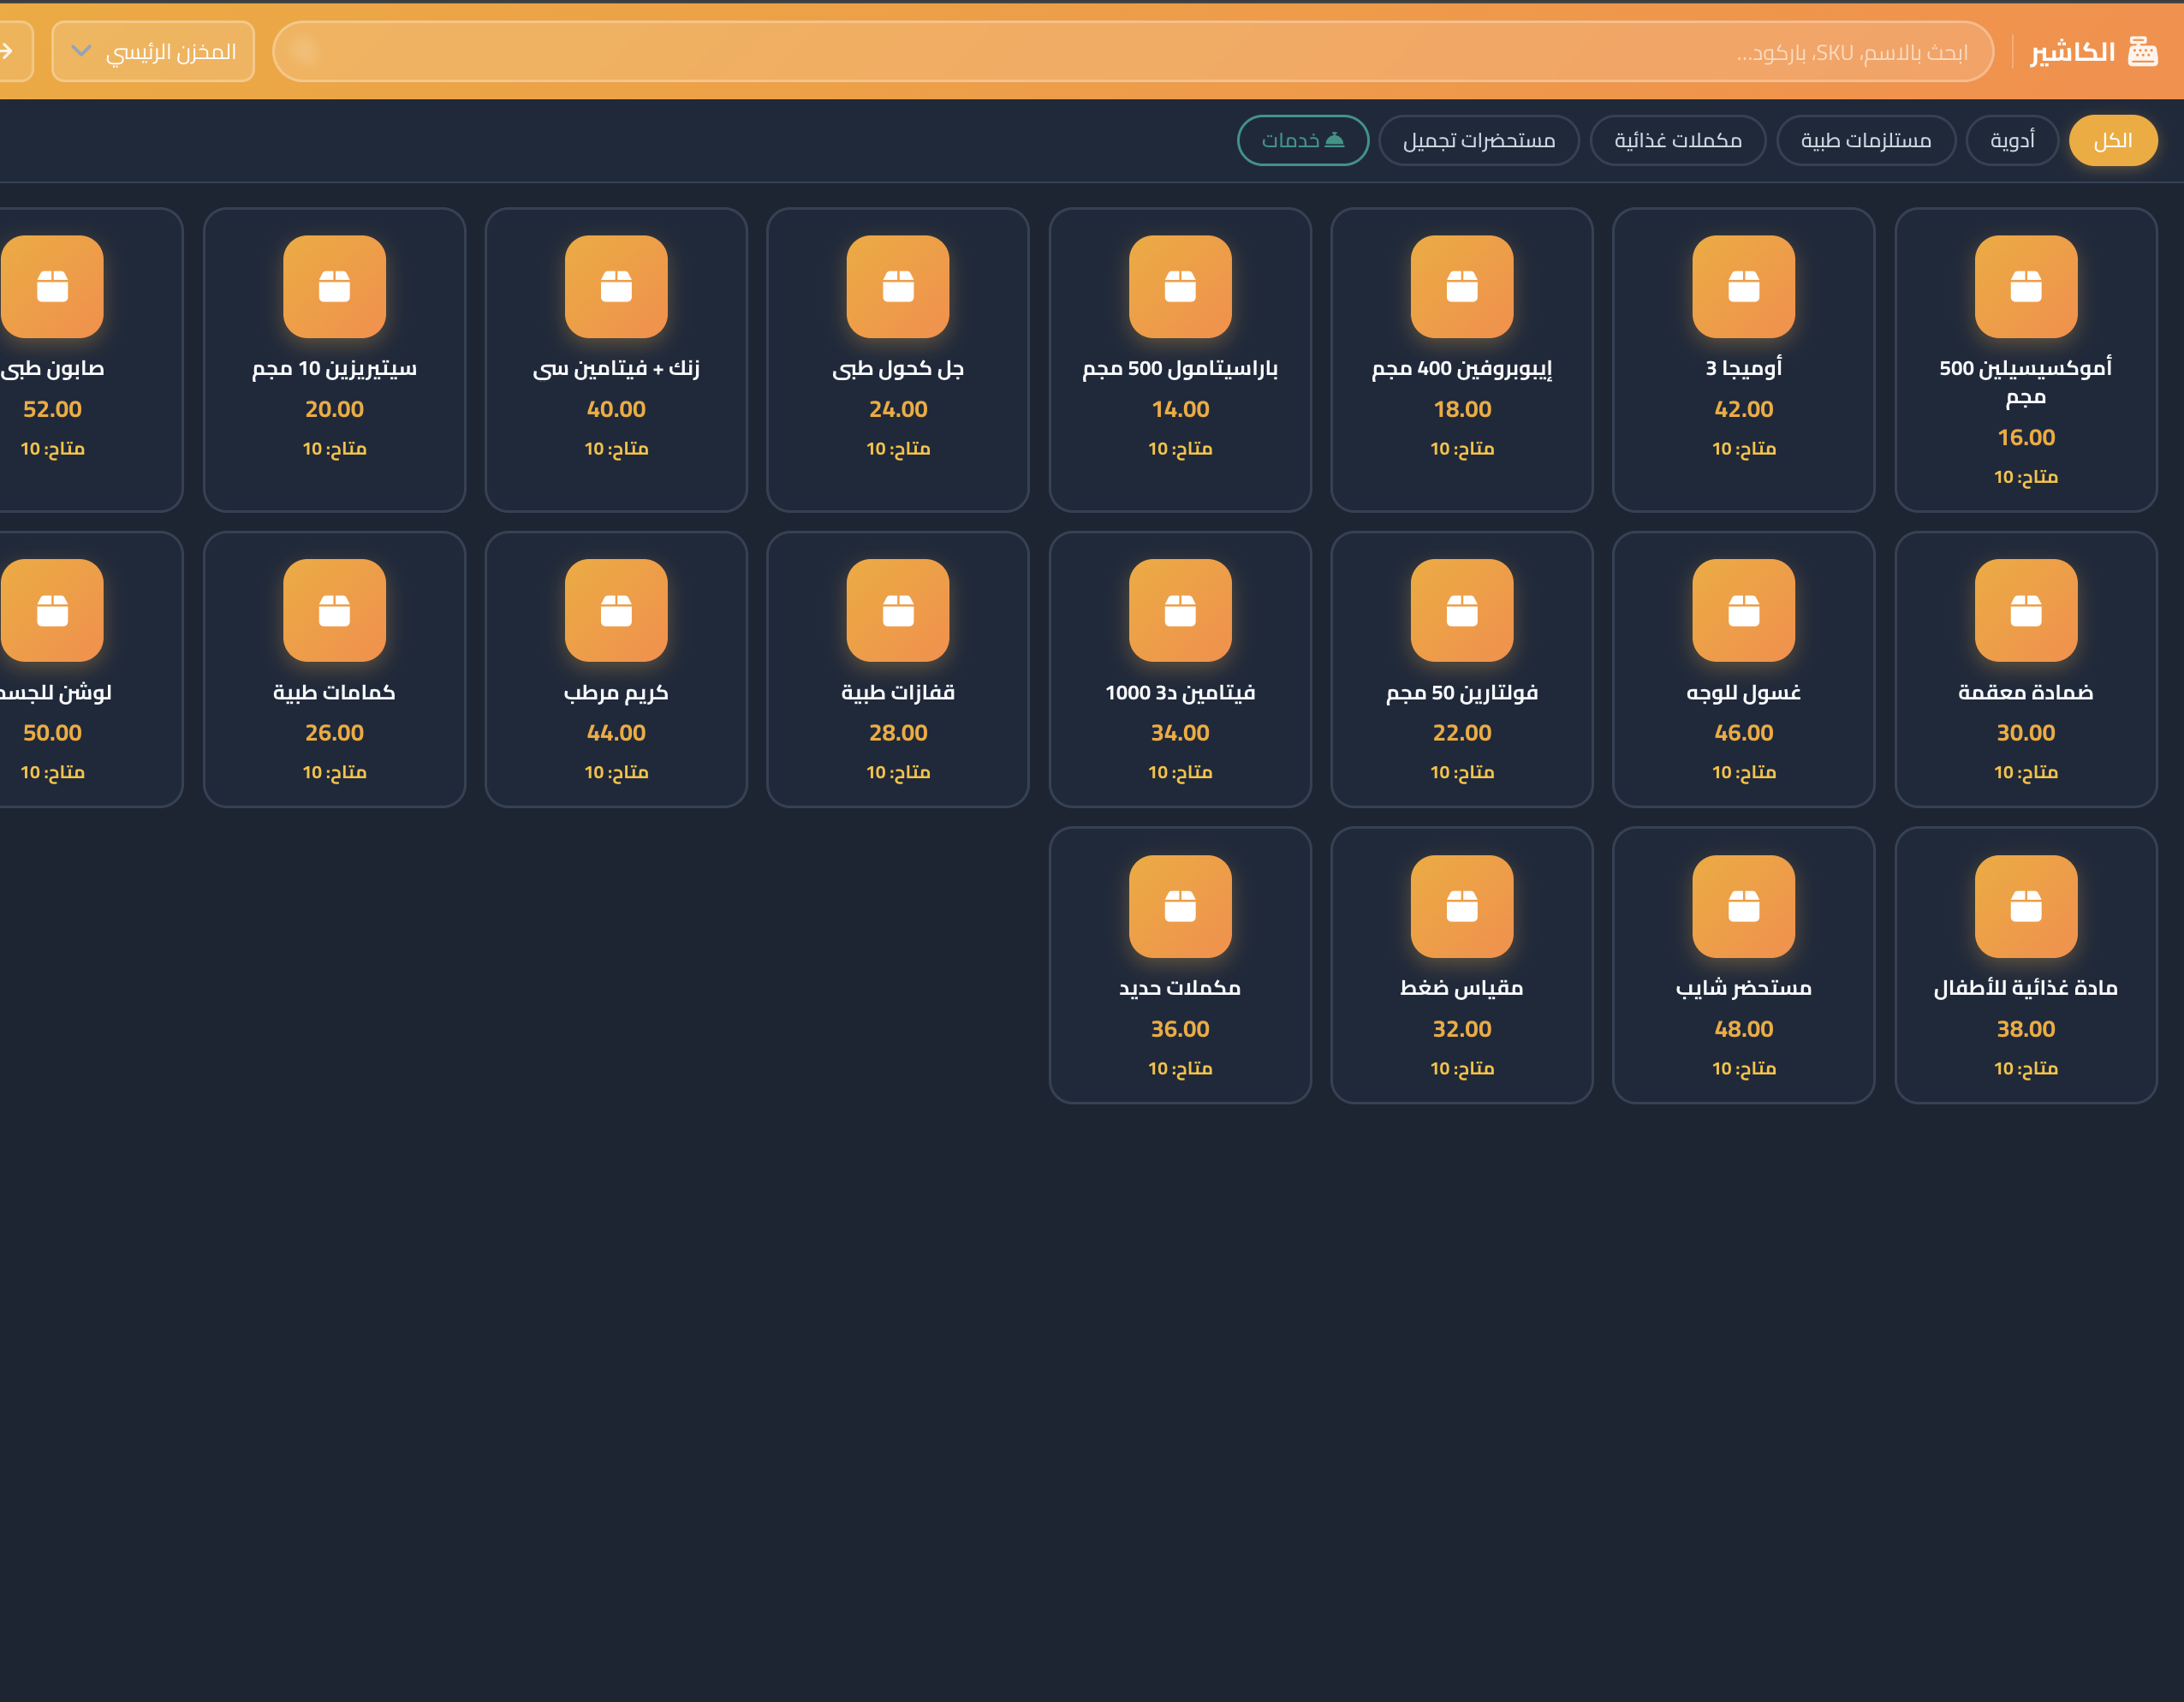Click the box icon of زنك + فيتامين سي
The height and width of the screenshot is (1702, 2184).
[616, 287]
